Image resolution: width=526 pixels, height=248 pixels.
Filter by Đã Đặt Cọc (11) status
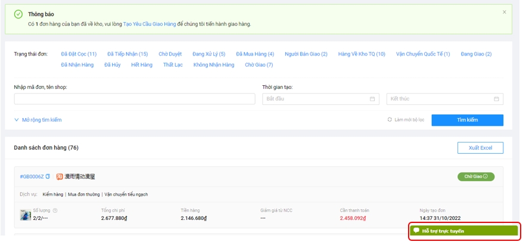(79, 54)
